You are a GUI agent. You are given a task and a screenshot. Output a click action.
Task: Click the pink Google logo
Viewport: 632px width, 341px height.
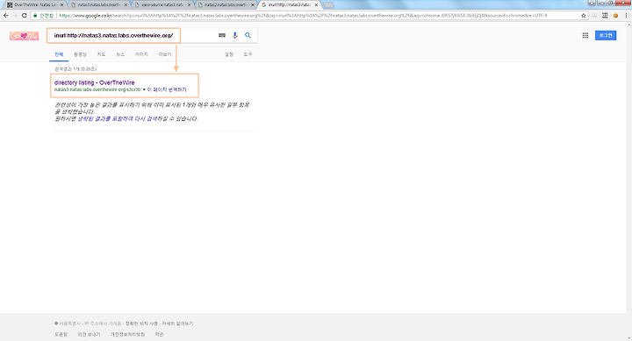(x=25, y=36)
